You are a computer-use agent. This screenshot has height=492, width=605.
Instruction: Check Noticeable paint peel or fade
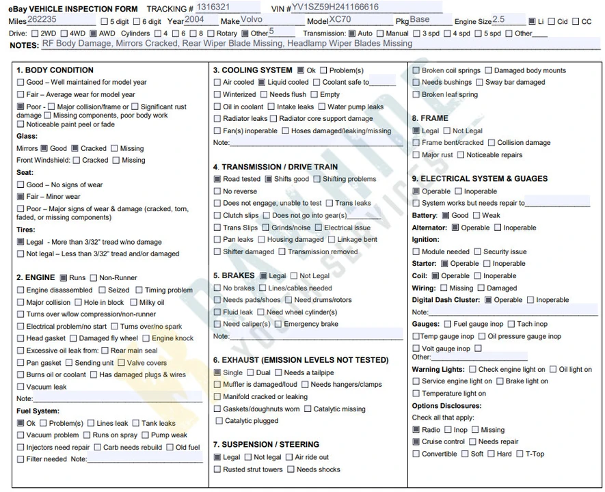tap(21, 124)
